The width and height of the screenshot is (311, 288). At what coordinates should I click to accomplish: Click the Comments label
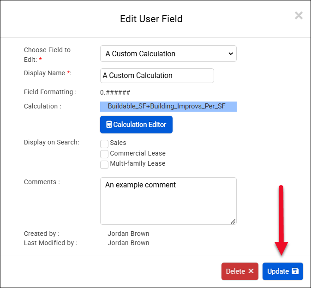pyautogui.click(x=42, y=182)
